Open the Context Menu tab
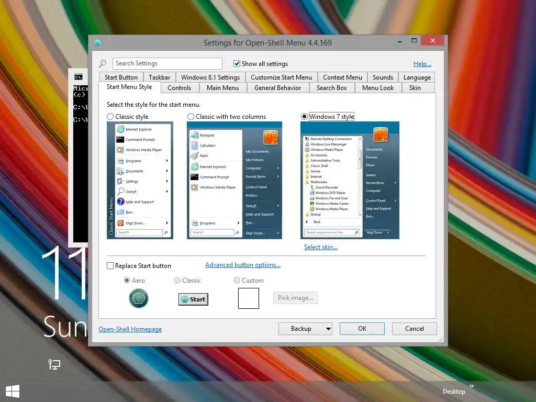The image size is (536, 402). coord(342,77)
